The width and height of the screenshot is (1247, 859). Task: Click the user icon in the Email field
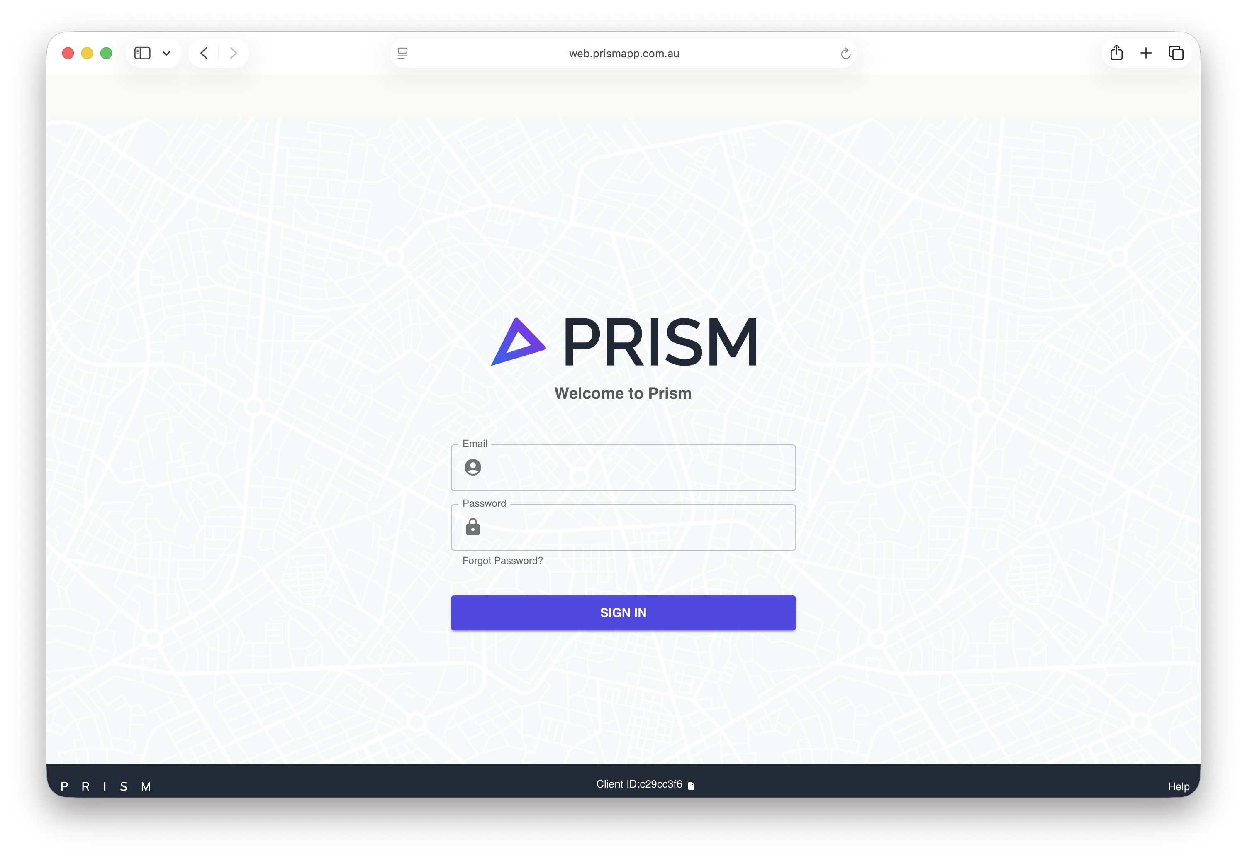(x=473, y=468)
